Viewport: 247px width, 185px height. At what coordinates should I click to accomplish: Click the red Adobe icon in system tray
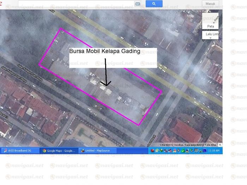[152, 150]
